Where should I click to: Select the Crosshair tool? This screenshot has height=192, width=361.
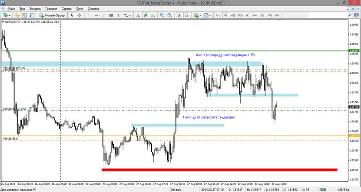pos(80,15)
